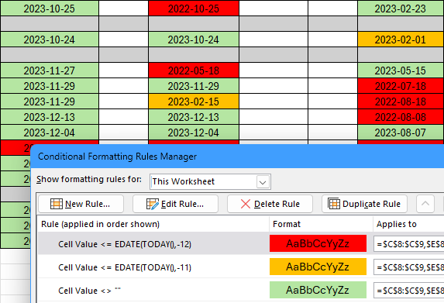
Task: Click the Format column header
Action: tap(321, 224)
